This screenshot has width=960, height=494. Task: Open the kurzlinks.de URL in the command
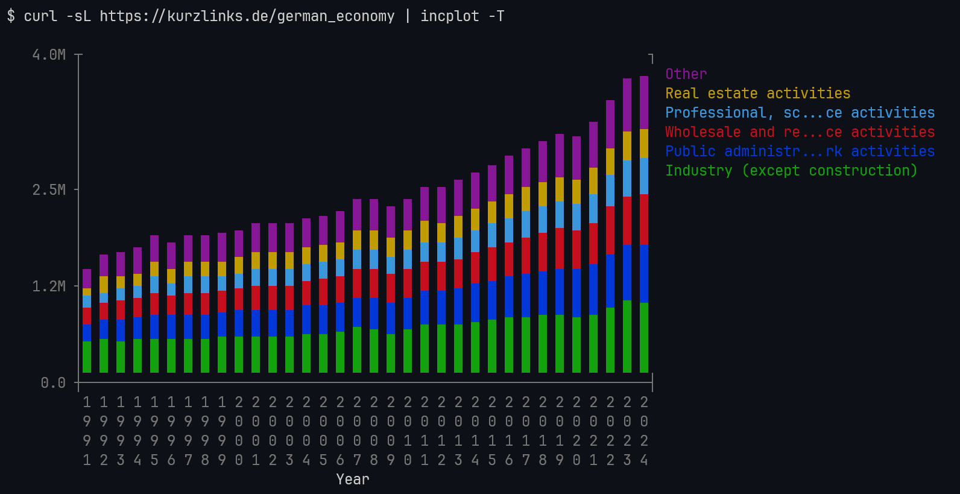tap(247, 16)
